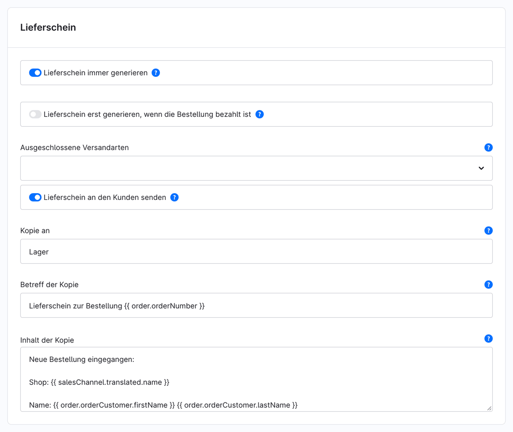Expand the Ausgeschlossene Versandarten dropdown arrow
Image resolution: width=513 pixels, height=432 pixels.
(x=481, y=168)
